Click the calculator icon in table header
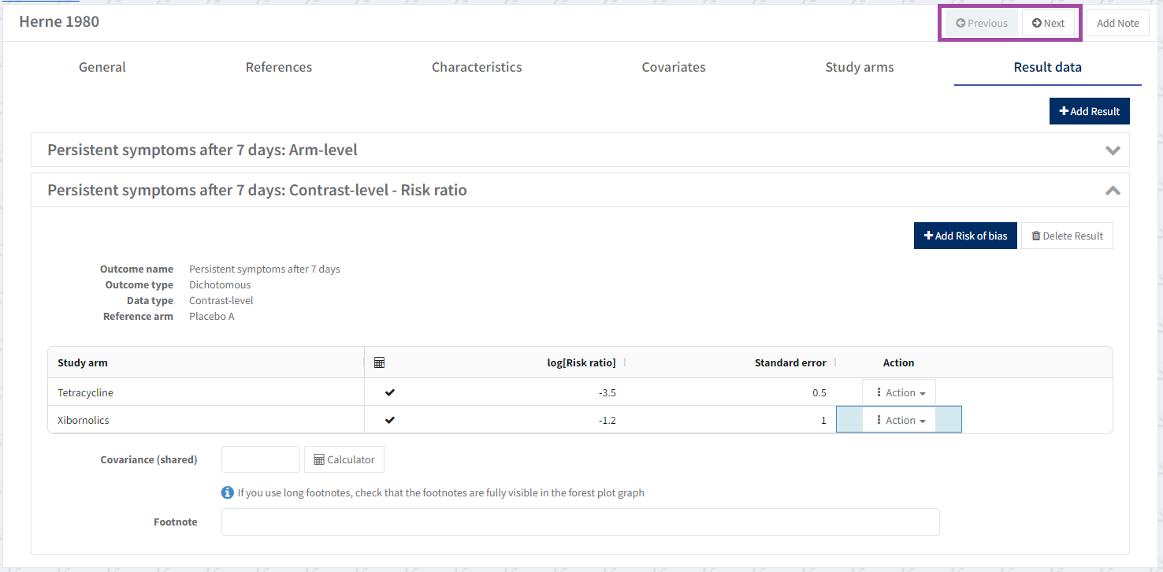Viewport: 1163px width, 572px height. (379, 362)
